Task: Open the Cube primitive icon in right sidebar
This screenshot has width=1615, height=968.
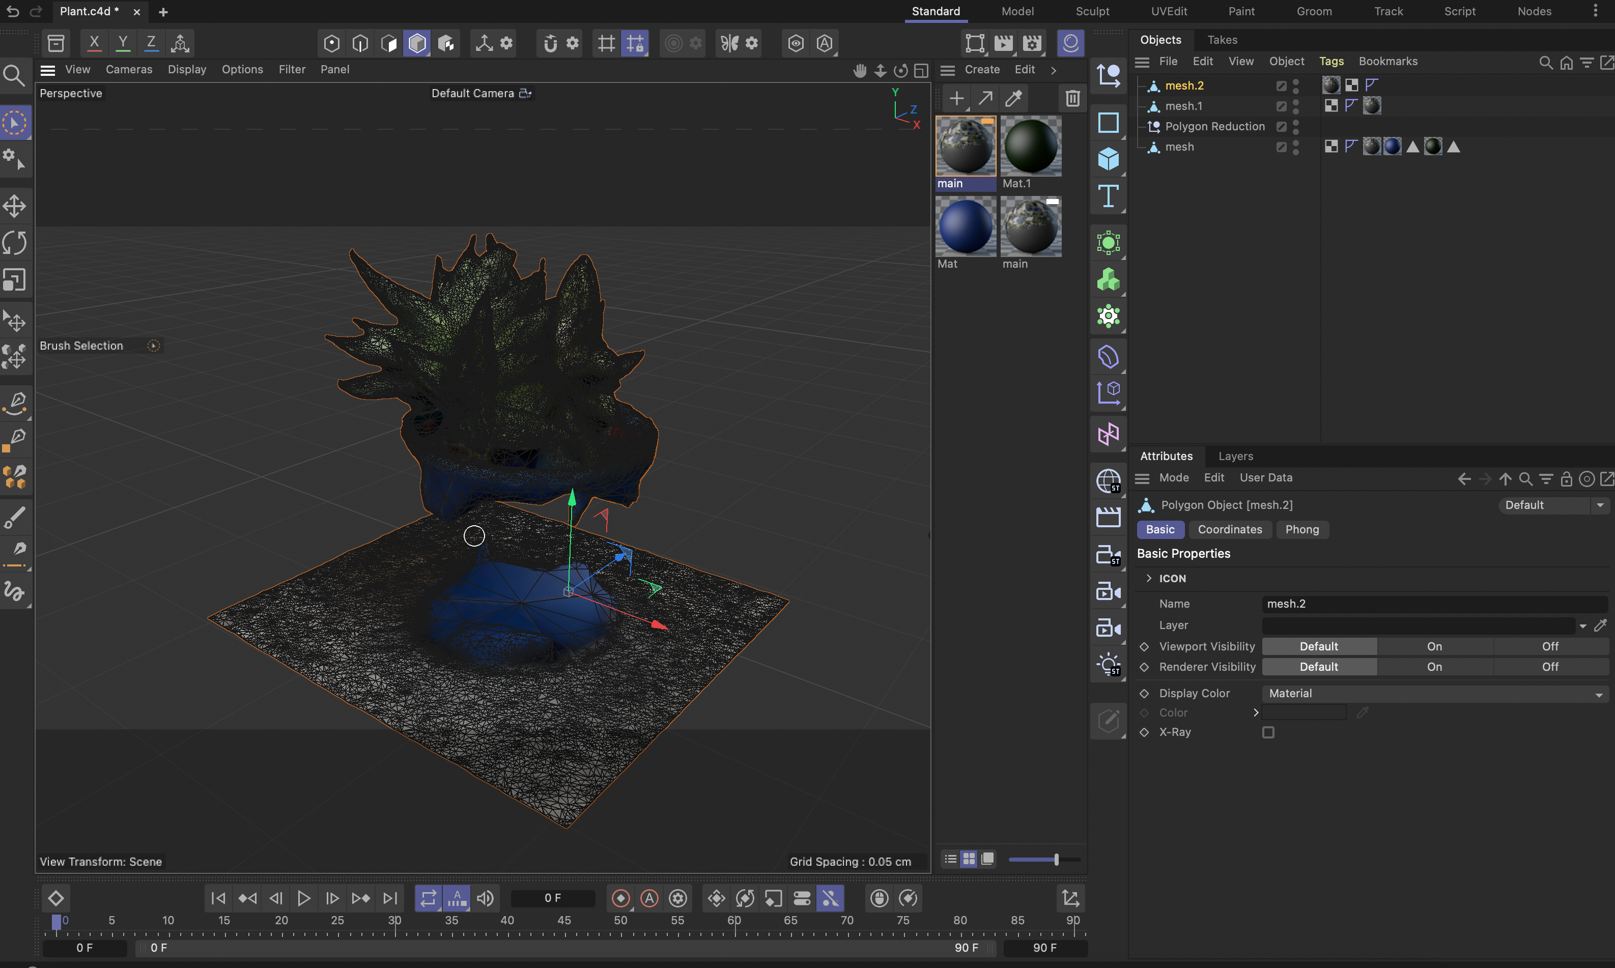Action: tap(1108, 158)
